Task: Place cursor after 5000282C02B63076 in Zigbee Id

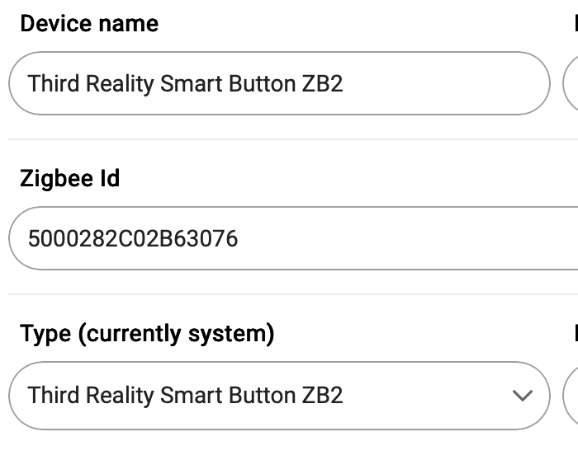Action: [x=239, y=238]
